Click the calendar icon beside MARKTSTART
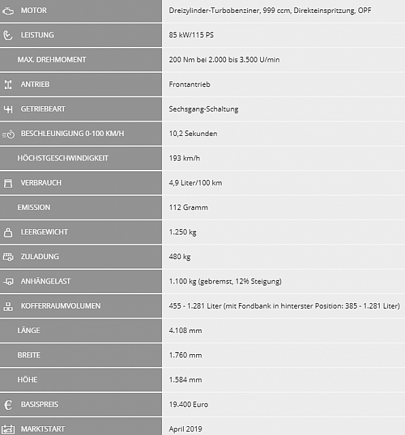 click(x=8, y=429)
